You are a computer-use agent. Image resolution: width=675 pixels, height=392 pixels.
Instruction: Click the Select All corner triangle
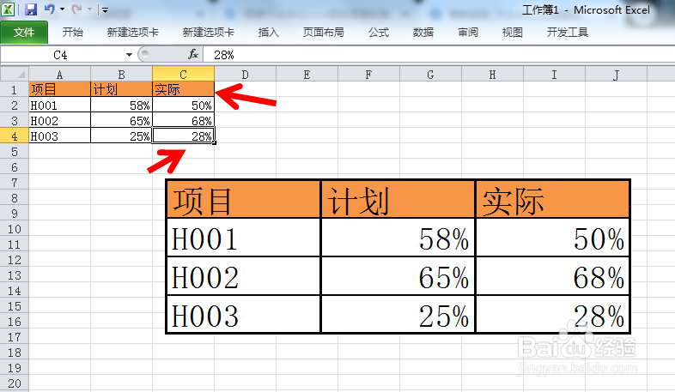click(x=15, y=75)
